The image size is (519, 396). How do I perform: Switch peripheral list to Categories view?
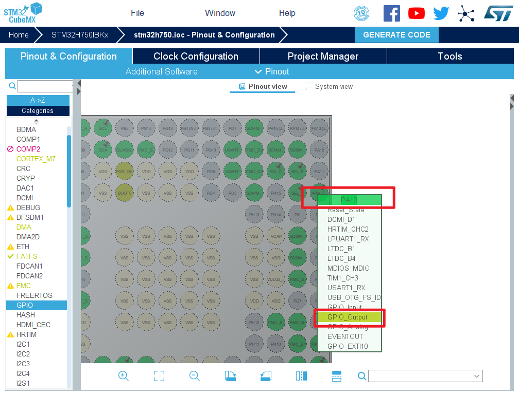(x=38, y=110)
